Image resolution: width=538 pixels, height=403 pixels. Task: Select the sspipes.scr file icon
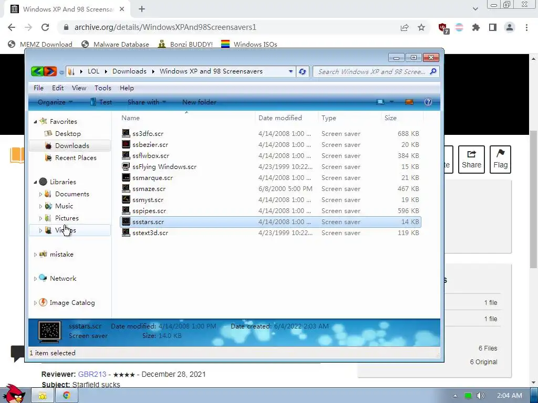(x=126, y=210)
